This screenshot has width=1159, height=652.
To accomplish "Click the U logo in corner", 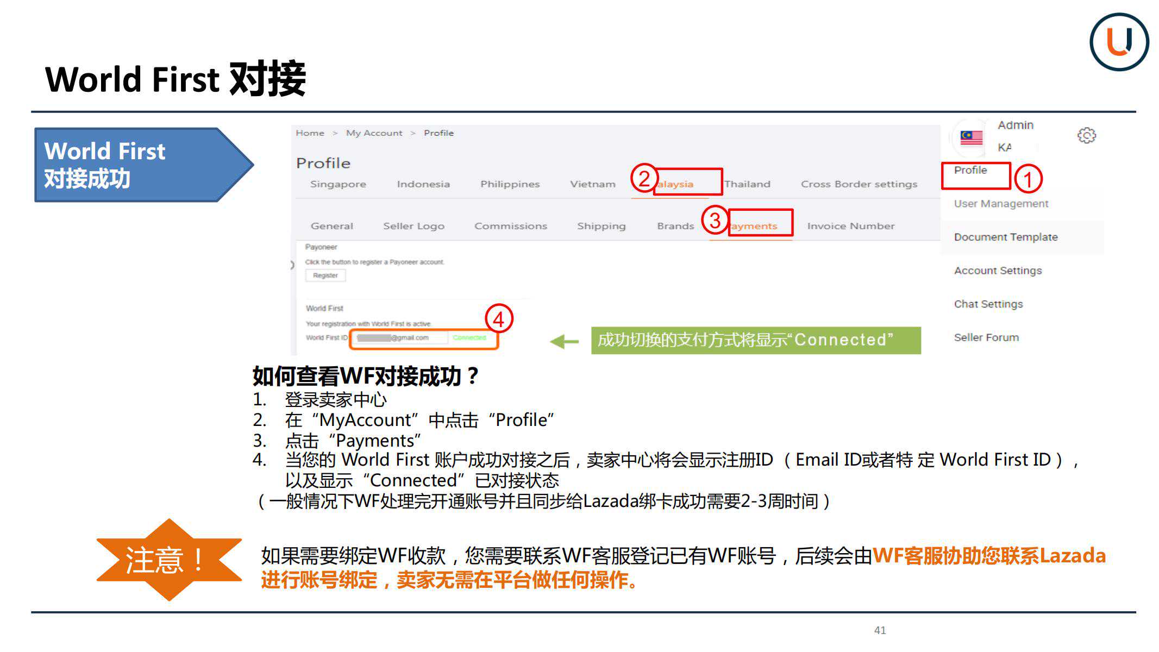I will click(1119, 42).
